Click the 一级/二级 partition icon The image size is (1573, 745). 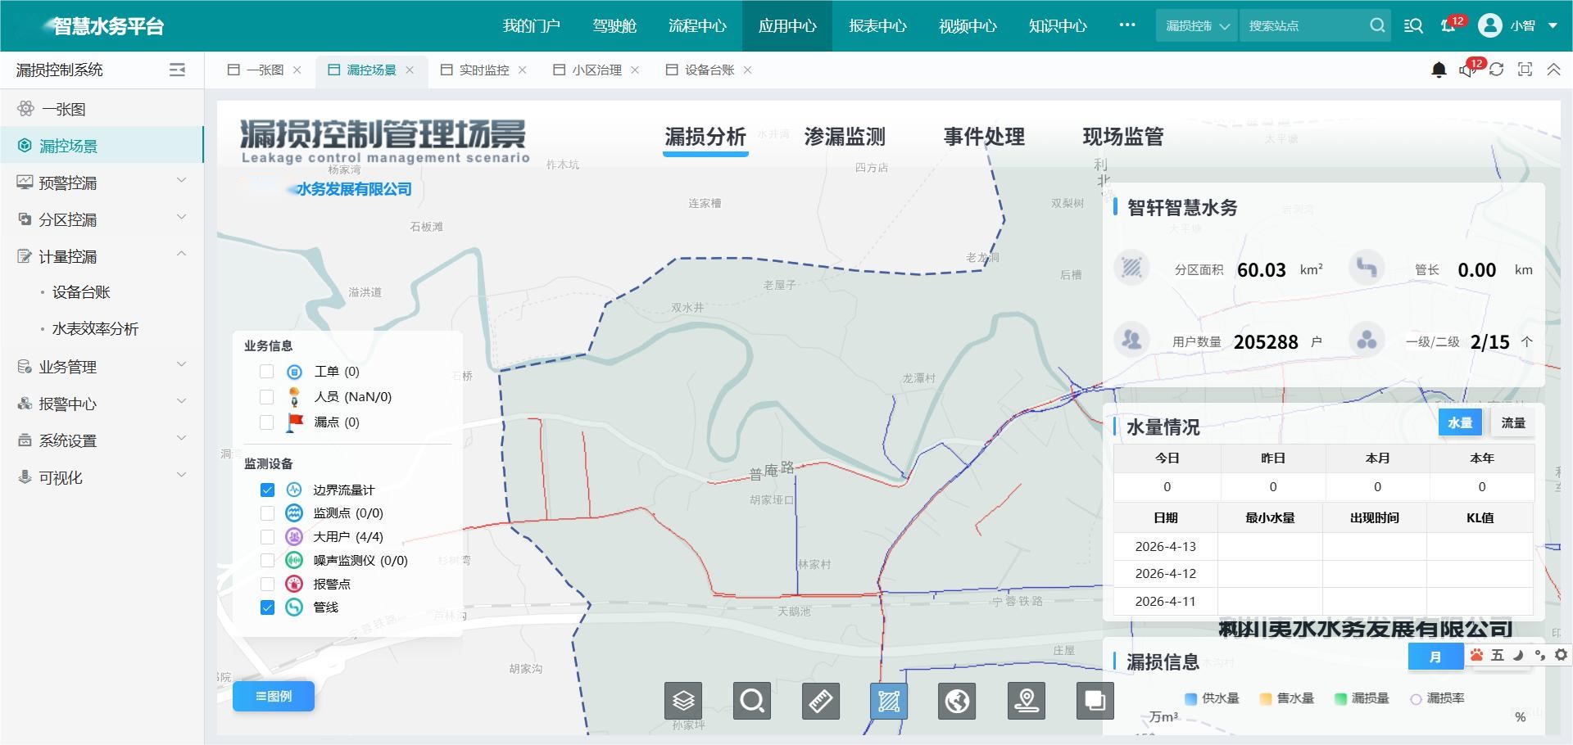click(x=1367, y=340)
